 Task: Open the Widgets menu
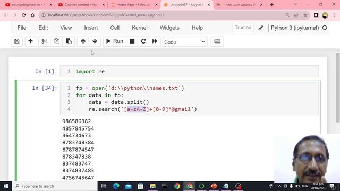coord(169,28)
